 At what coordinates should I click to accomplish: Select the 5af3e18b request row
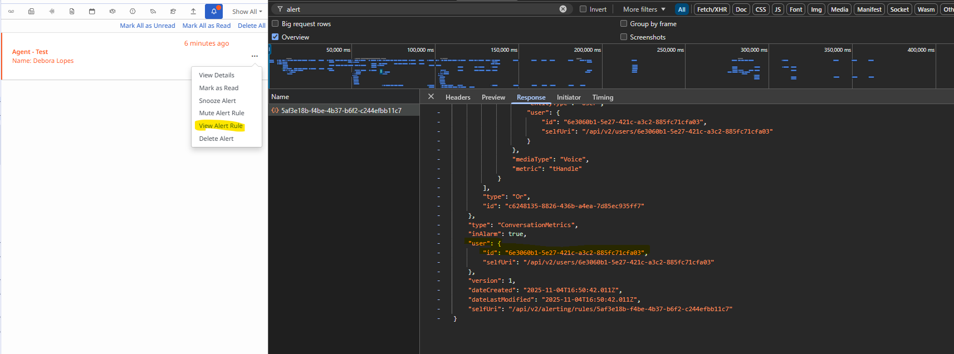point(341,111)
